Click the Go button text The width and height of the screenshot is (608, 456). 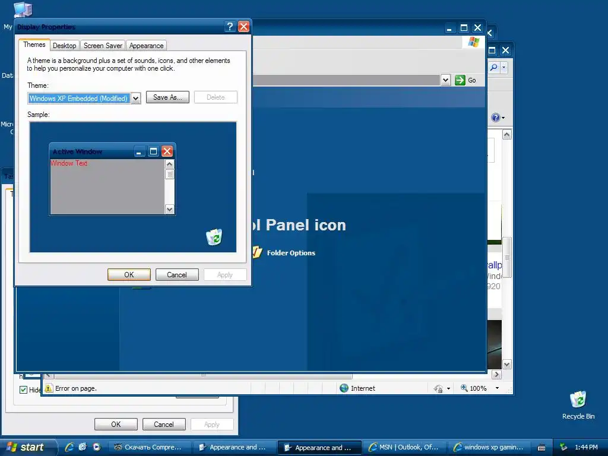click(x=472, y=80)
